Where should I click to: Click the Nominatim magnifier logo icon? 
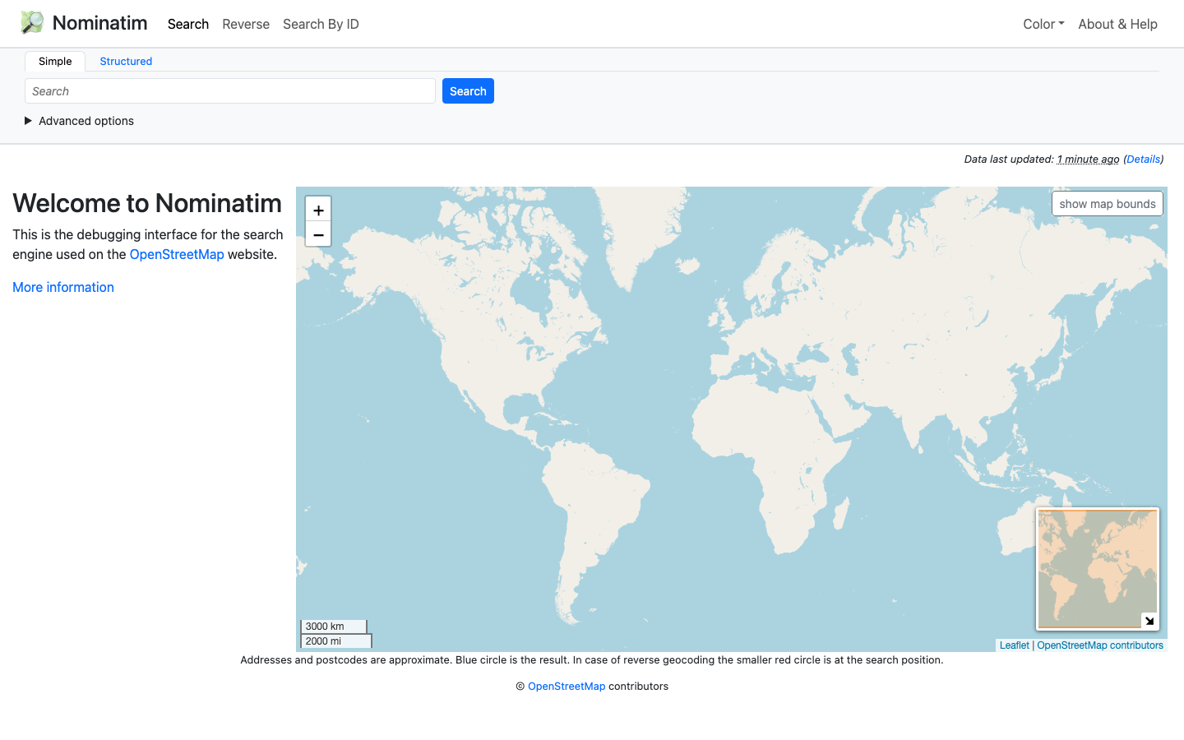(32, 23)
